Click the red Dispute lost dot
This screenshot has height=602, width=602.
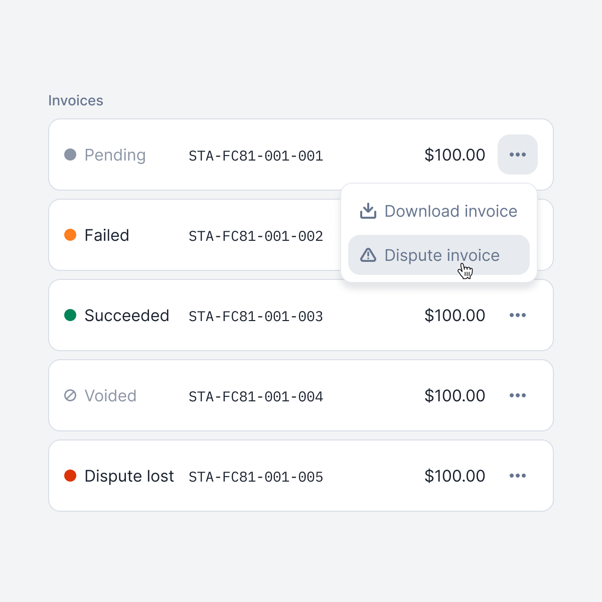(x=70, y=476)
